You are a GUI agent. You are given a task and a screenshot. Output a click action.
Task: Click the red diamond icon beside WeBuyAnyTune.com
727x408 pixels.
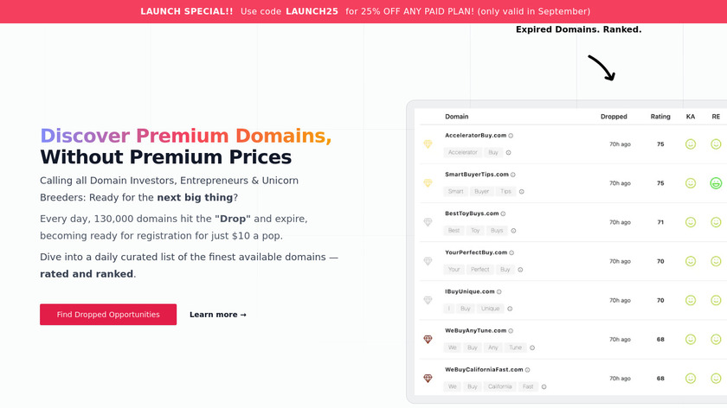pyautogui.click(x=428, y=340)
